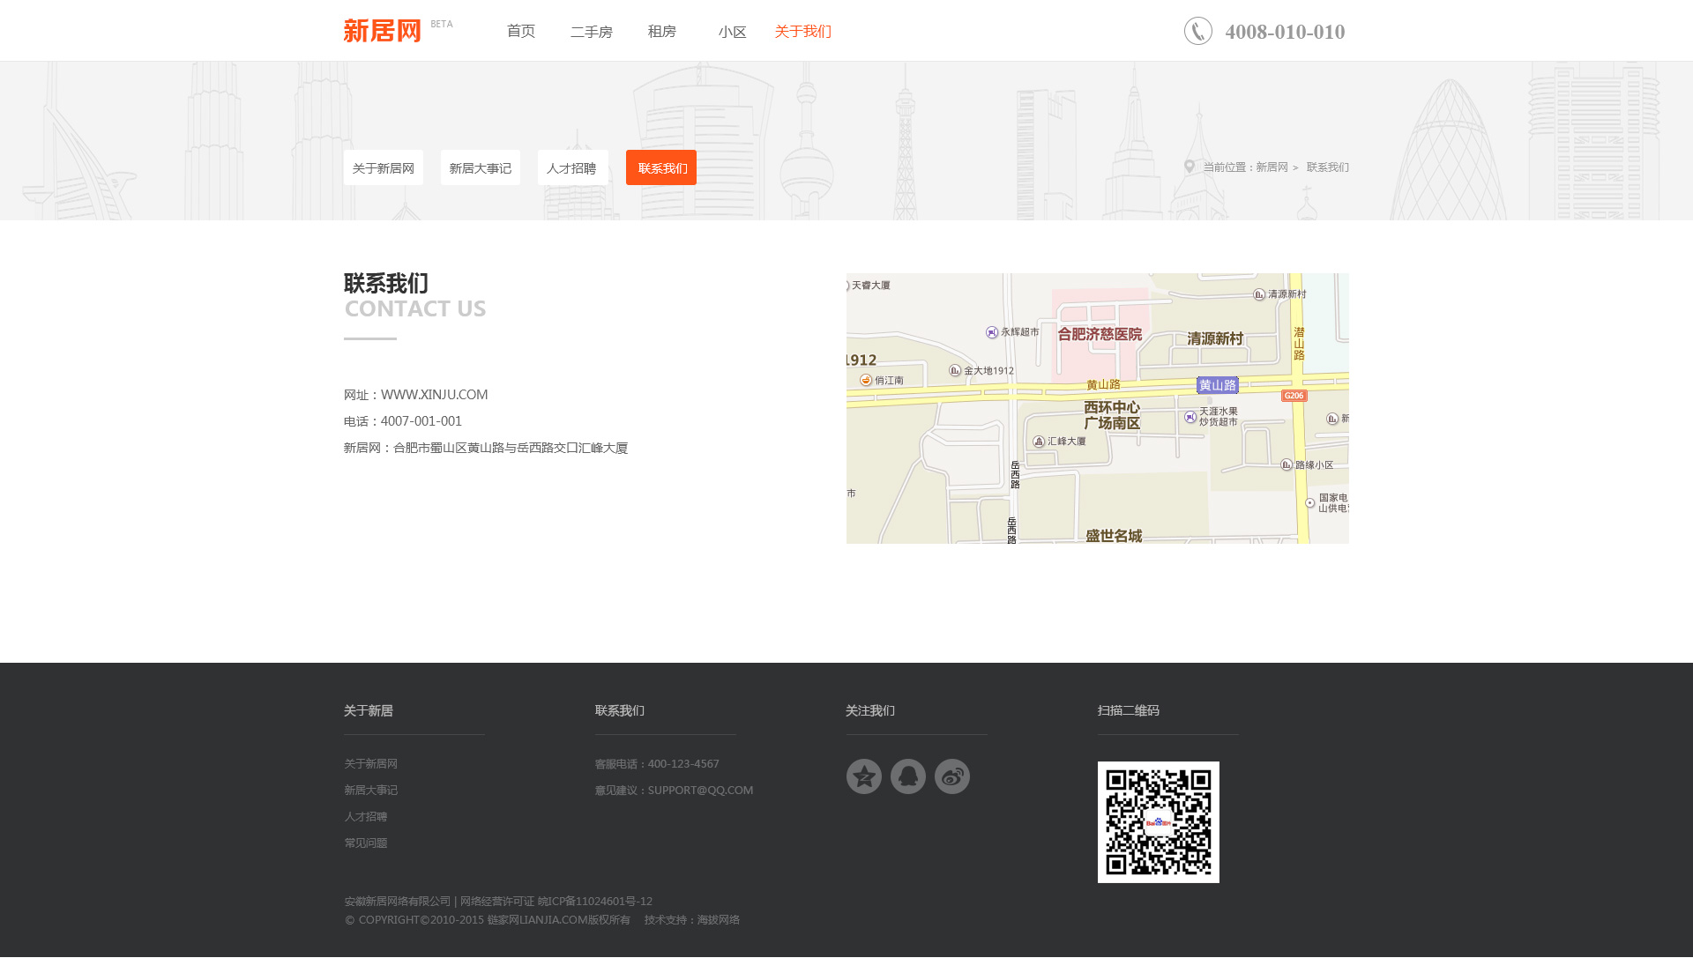Click the 新居网 breadcrumb link
This screenshot has height=958, width=1693.
pyautogui.click(x=1271, y=167)
